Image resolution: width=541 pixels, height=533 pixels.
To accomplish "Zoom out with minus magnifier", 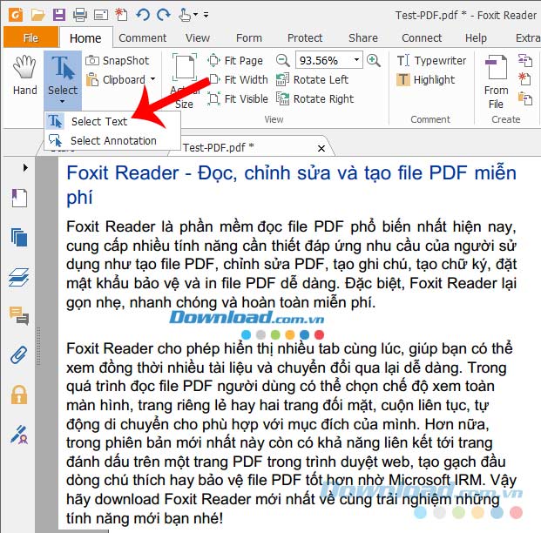I will pos(282,61).
